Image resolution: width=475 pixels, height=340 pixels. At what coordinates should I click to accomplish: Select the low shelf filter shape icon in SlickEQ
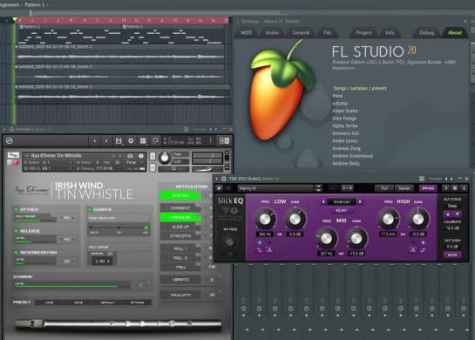point(260,250)
